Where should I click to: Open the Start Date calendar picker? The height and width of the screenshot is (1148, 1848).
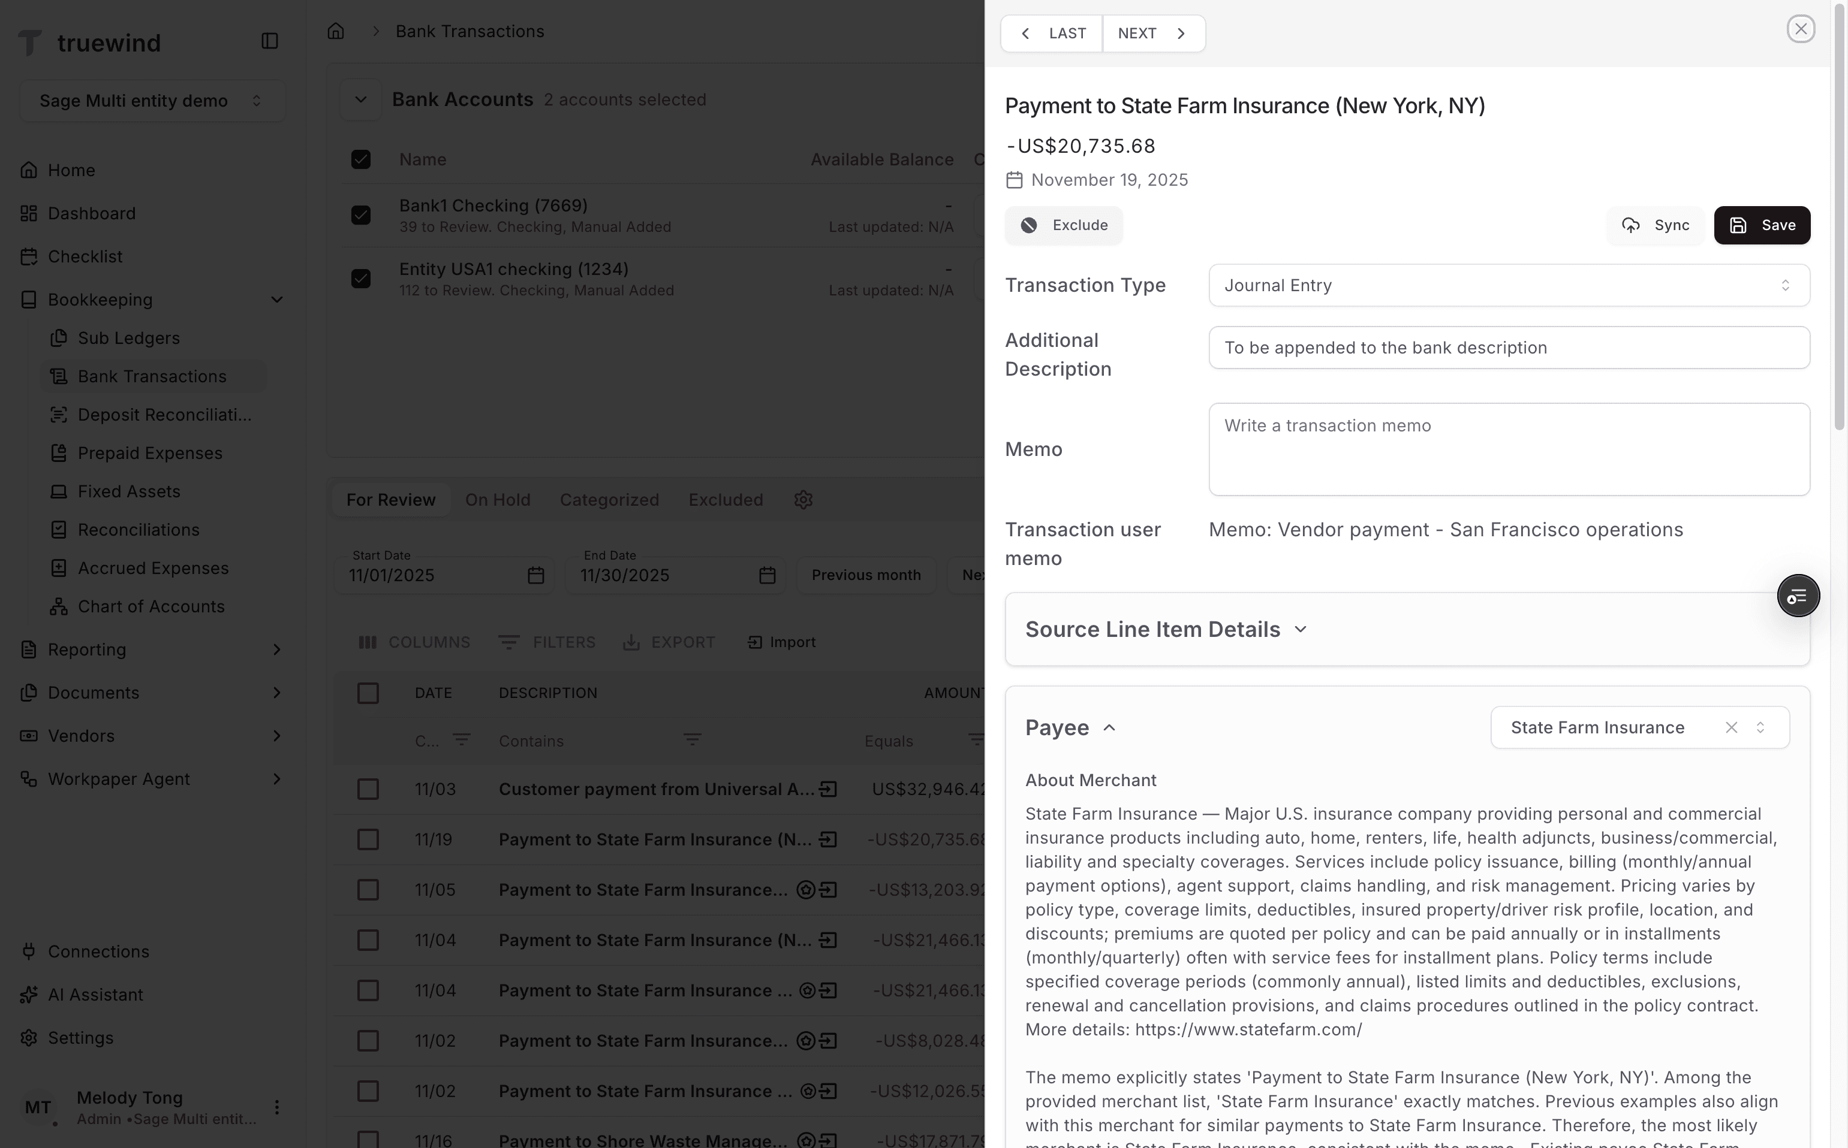click(x=535, y=576)
